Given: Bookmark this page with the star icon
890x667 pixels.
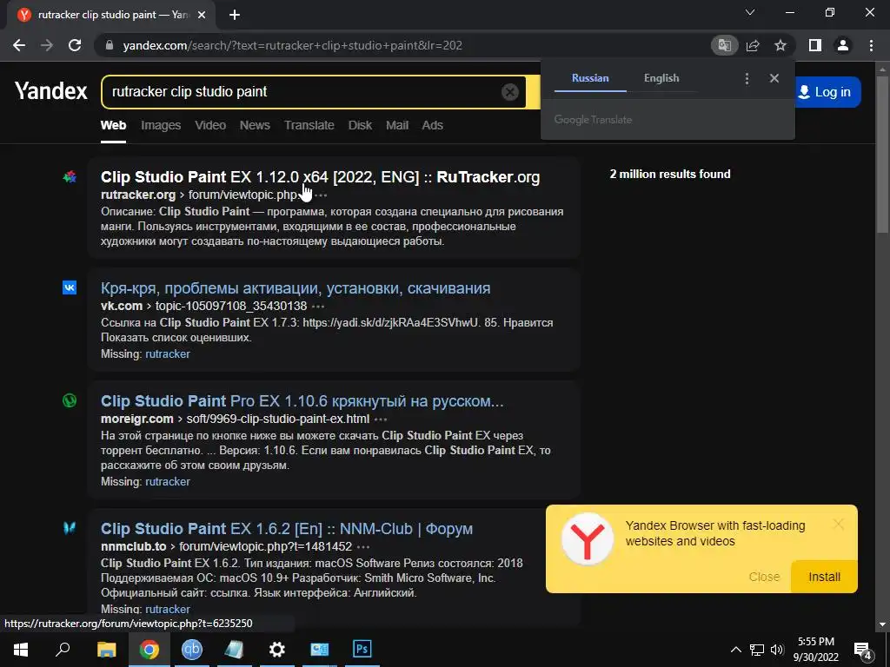Looking at the screenshot, I should pyautogui.click(x=780, y=45).
